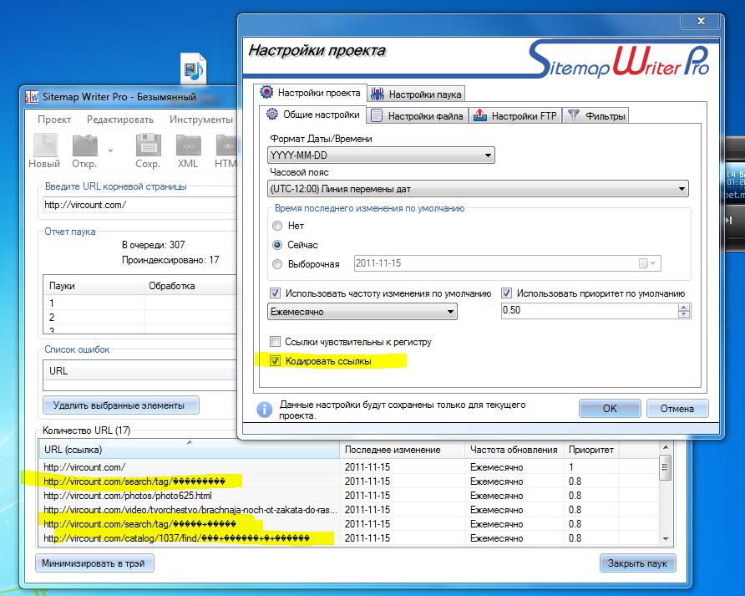Select spider row 2 in Пауки list
The width and height of the screenshot is (745, 596).
140,318
